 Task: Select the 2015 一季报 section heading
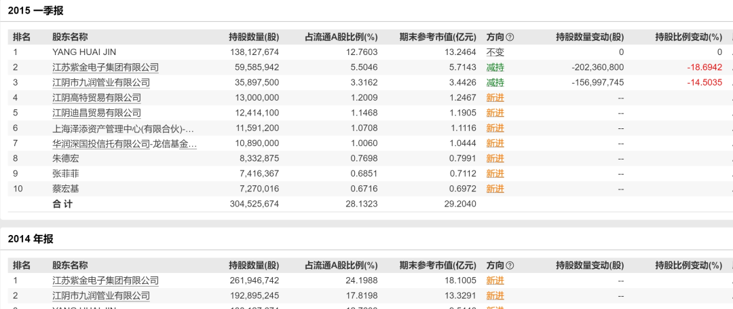(x=35, y=10)
